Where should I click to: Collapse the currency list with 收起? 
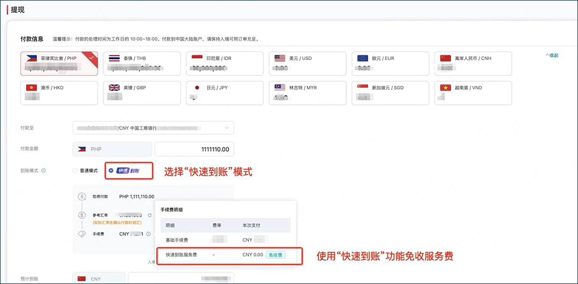551,55
